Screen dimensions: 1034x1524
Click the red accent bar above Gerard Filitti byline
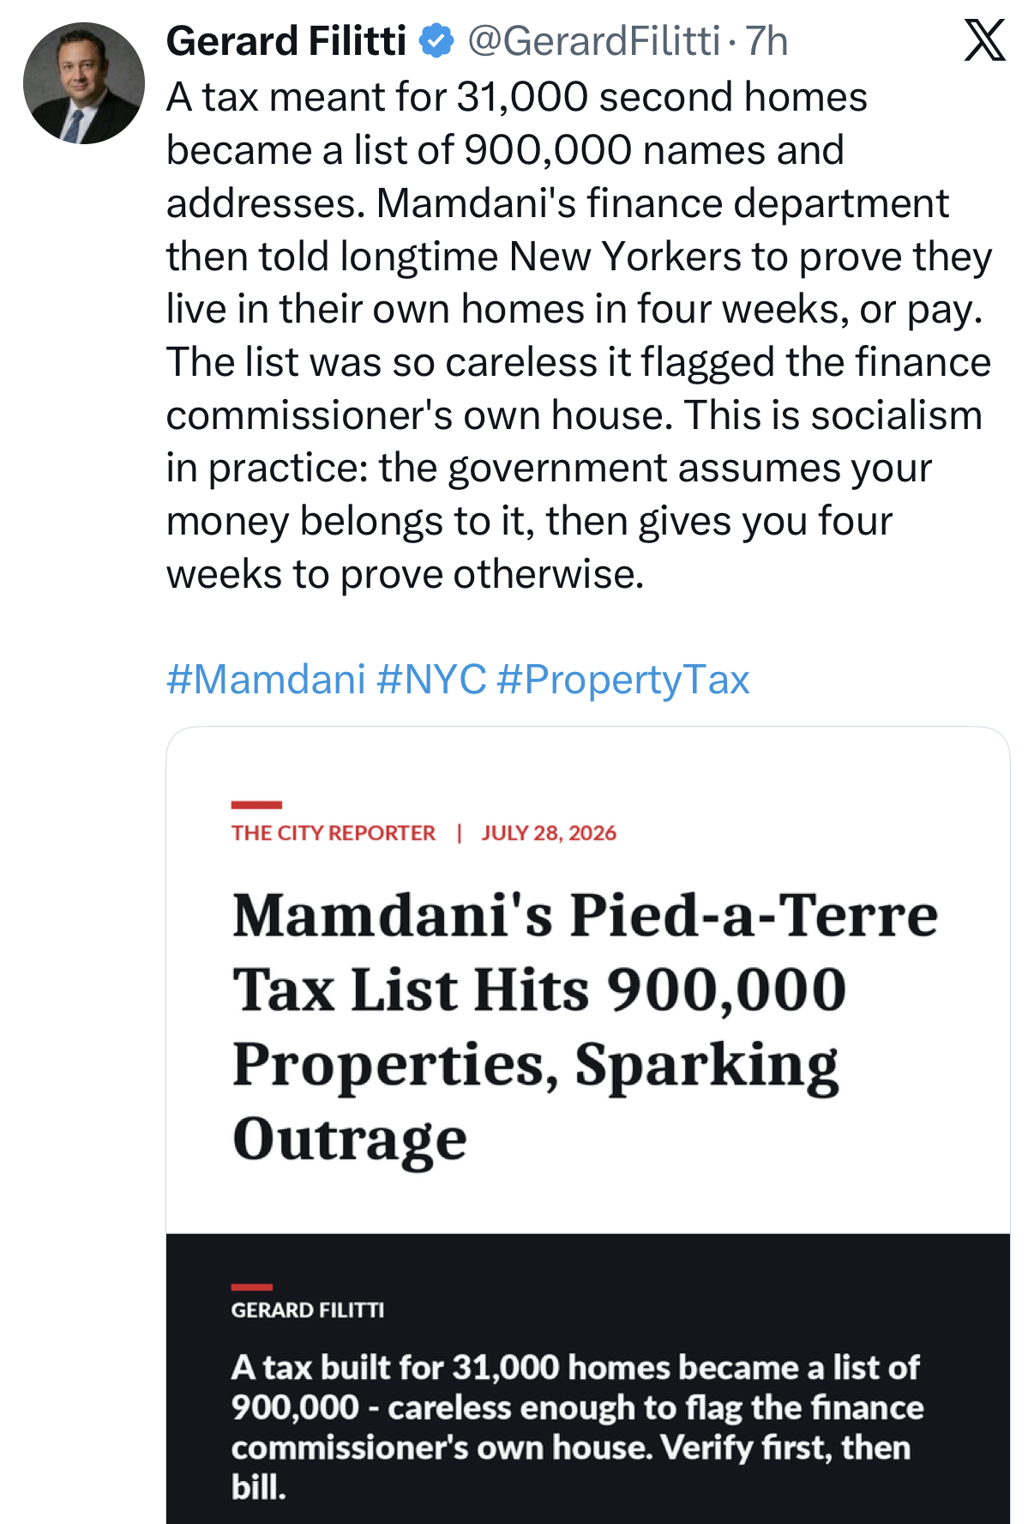(251, 1286)
